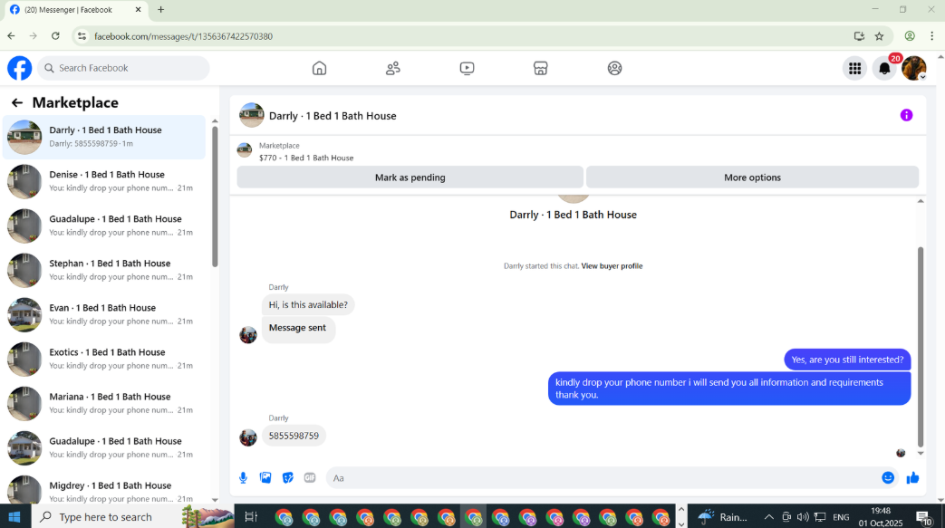Open conversation information purple icon

coord(906,115)
